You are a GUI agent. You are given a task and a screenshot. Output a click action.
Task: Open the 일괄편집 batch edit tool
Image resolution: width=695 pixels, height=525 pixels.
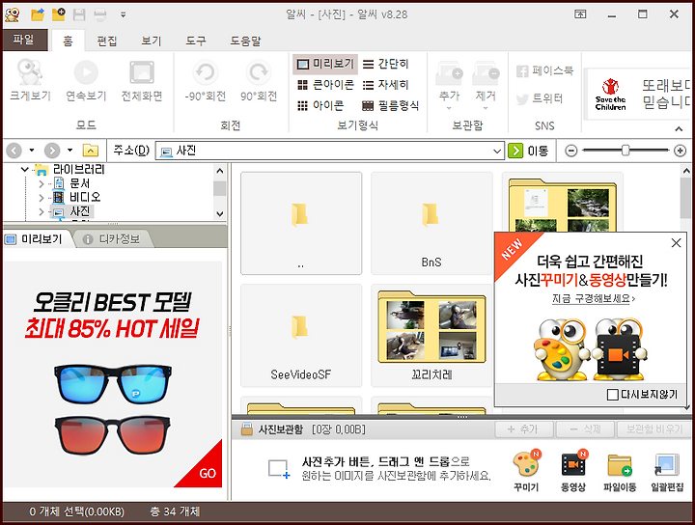[667, 471]
